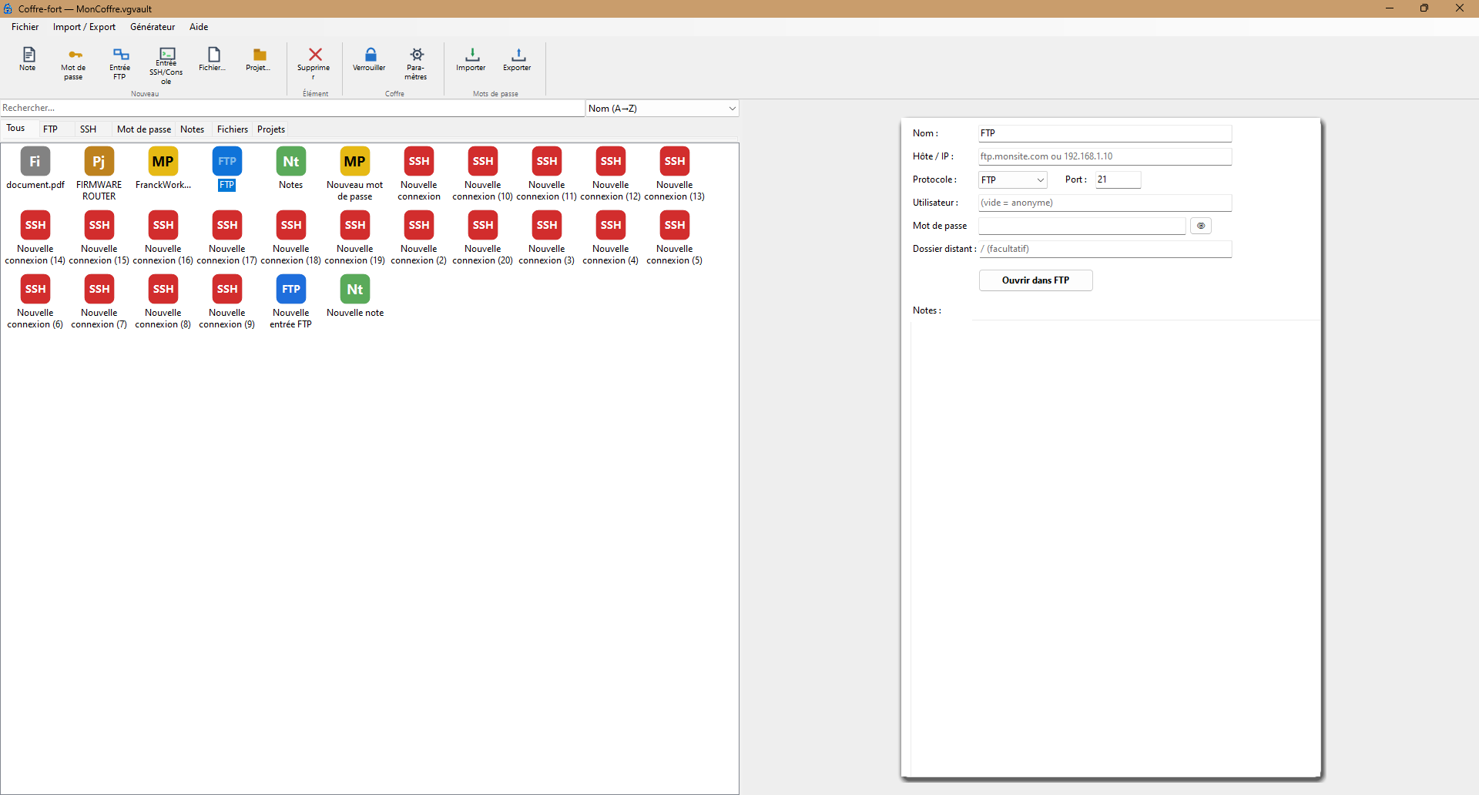Open the Protocole FTP dropdown
Image resolution: width=1479 pixels, height=795 pixels.
click(x=1012, y=179)
